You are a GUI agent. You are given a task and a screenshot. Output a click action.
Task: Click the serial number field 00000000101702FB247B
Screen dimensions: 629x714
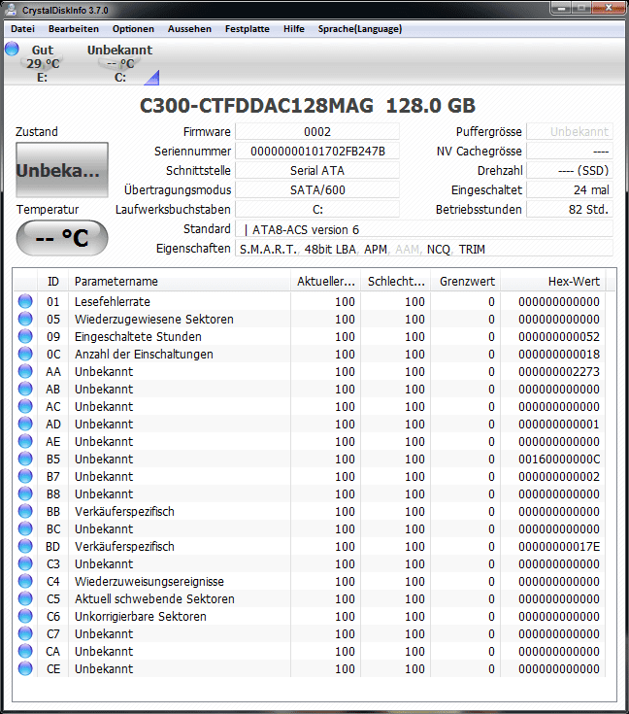point(317,151)
